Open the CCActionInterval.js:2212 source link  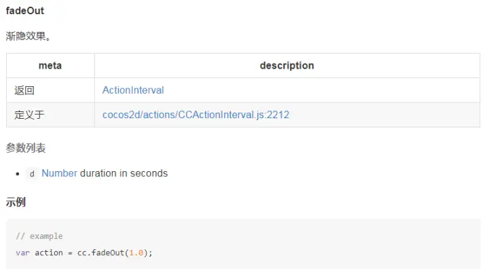pyautogui.click(x=196, y=115)
